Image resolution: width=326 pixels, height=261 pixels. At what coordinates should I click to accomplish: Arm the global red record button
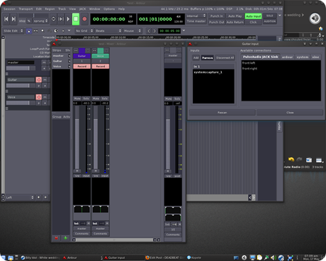click(x=84, y=19)
